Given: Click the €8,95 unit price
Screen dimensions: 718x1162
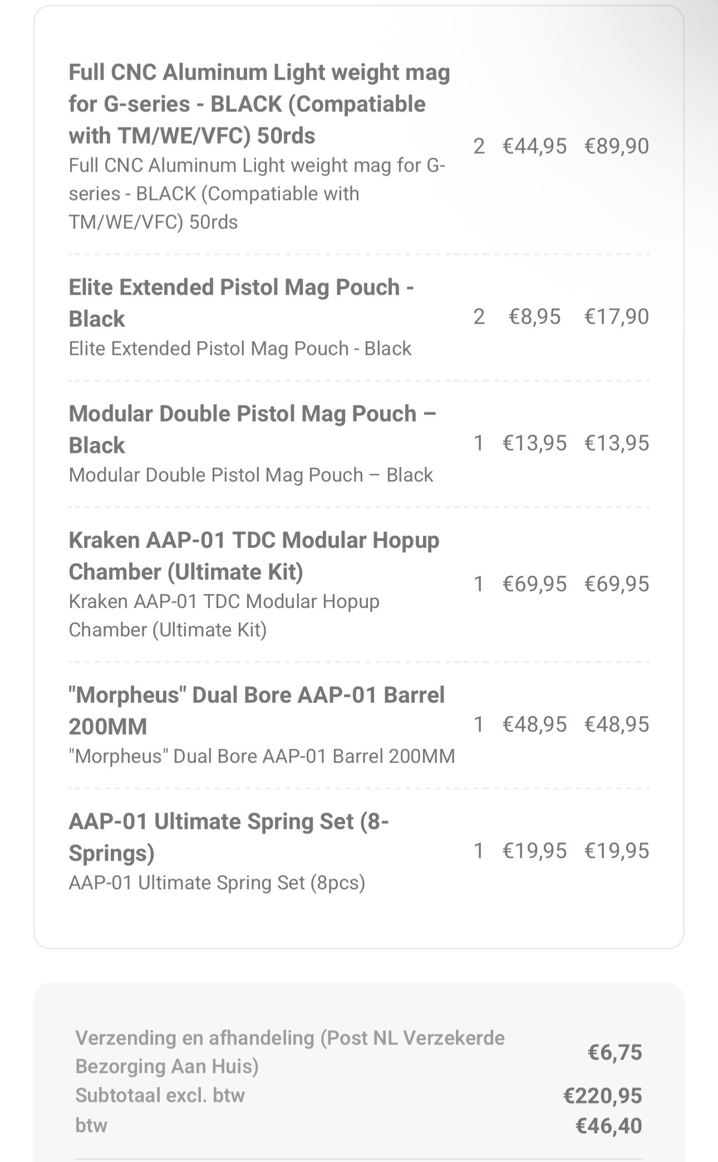Looking at the screenshot, I should (x=534, y=317).
